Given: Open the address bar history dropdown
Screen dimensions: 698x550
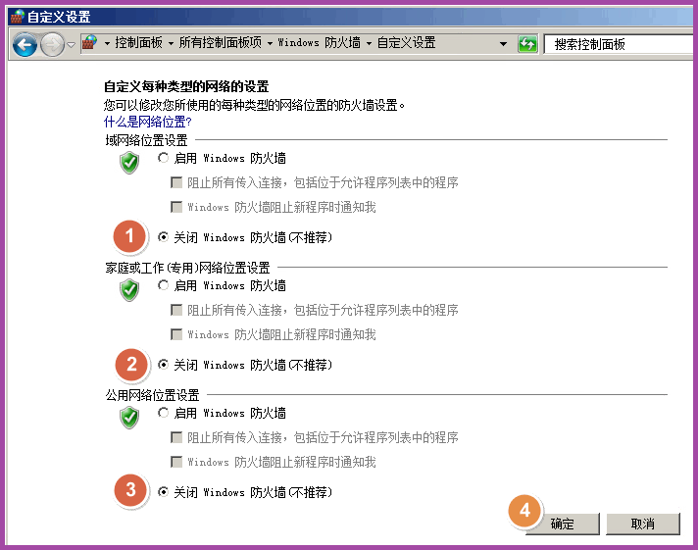Looking at the screenshot, I should 504,44.
